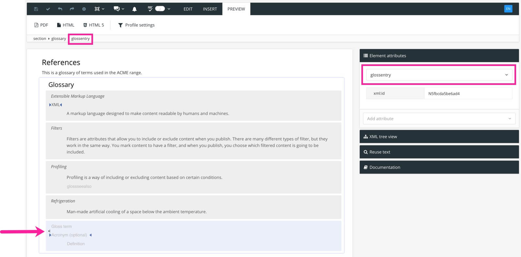521x257 pixels.
Task: Switch to the EDIT tab
Action: click(x=188, y=9)
